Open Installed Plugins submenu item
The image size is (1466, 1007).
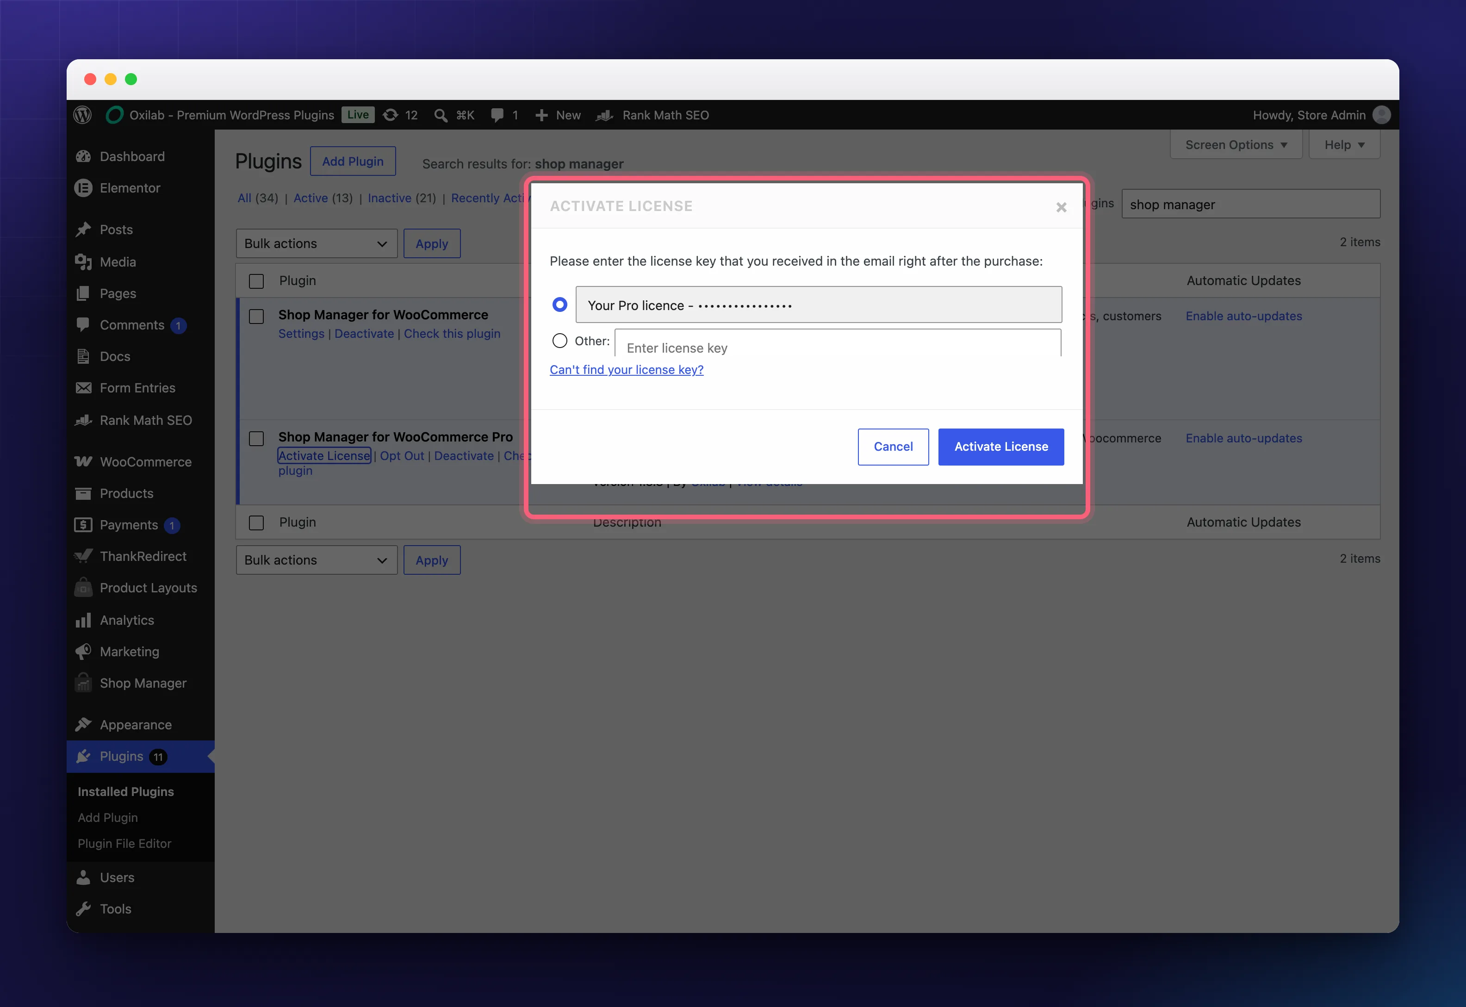tap(125, 791)
